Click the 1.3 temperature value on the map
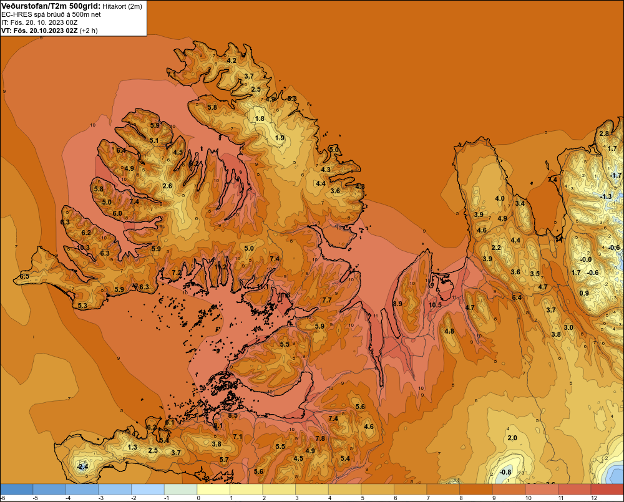The image size is (624, 502). tap(132, 447)
